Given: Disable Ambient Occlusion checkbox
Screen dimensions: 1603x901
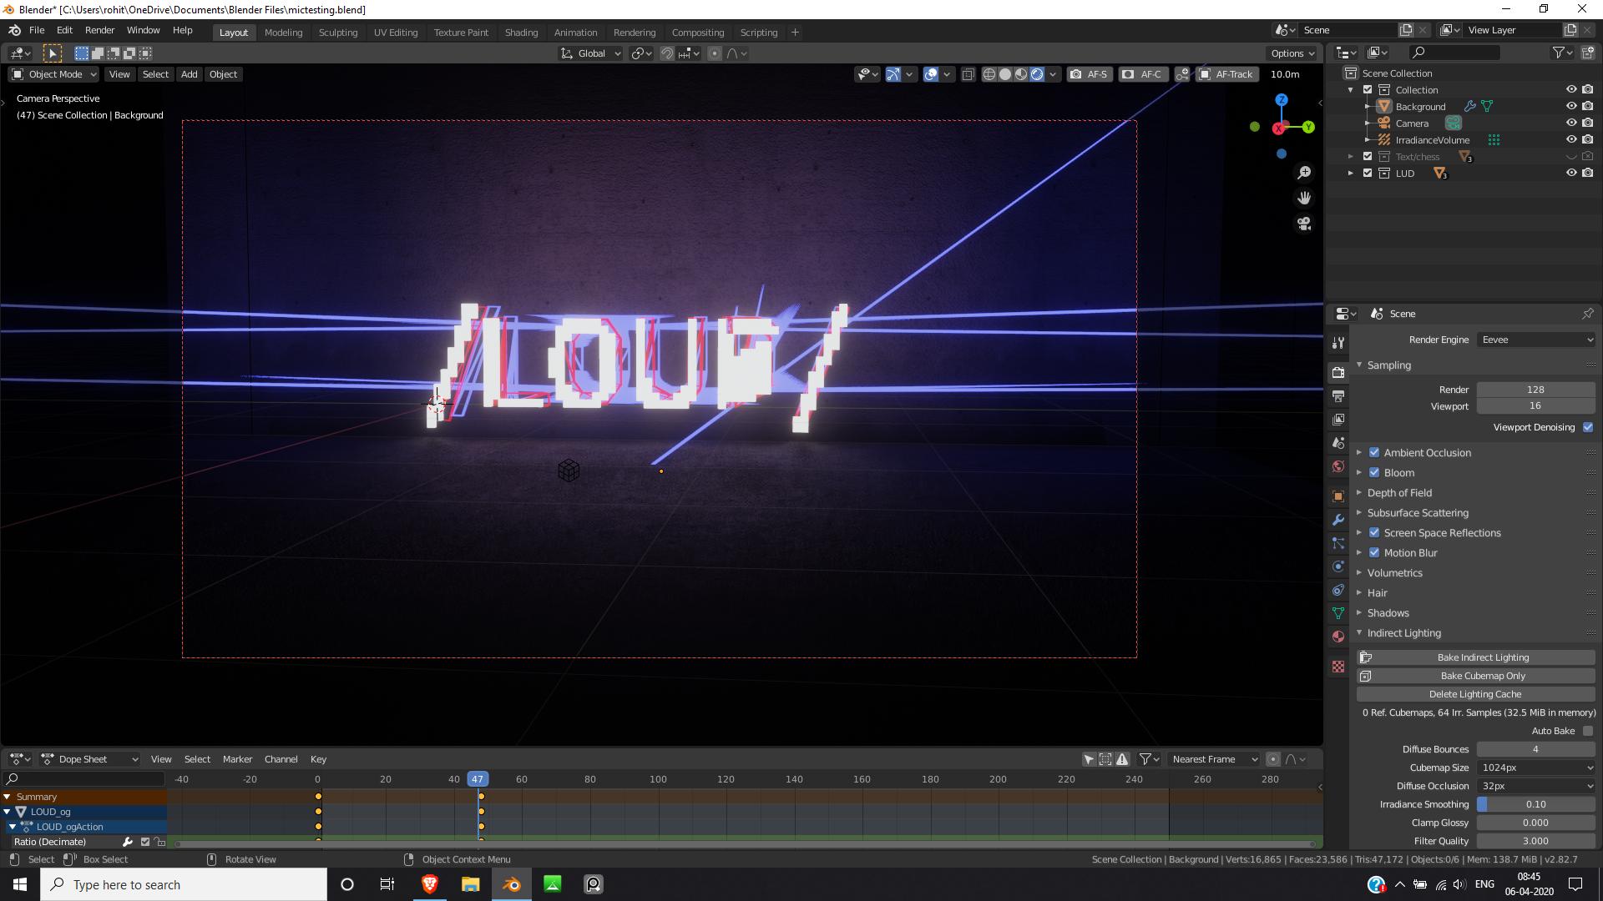Looking at the screenshot, I should coord(1374,453).
